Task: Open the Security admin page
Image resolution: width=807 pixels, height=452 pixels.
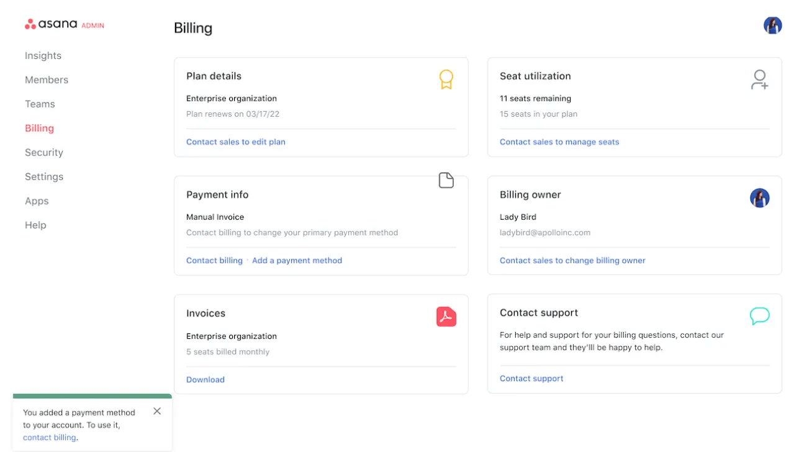Action: pyautogui.click(x=44, y=153)
